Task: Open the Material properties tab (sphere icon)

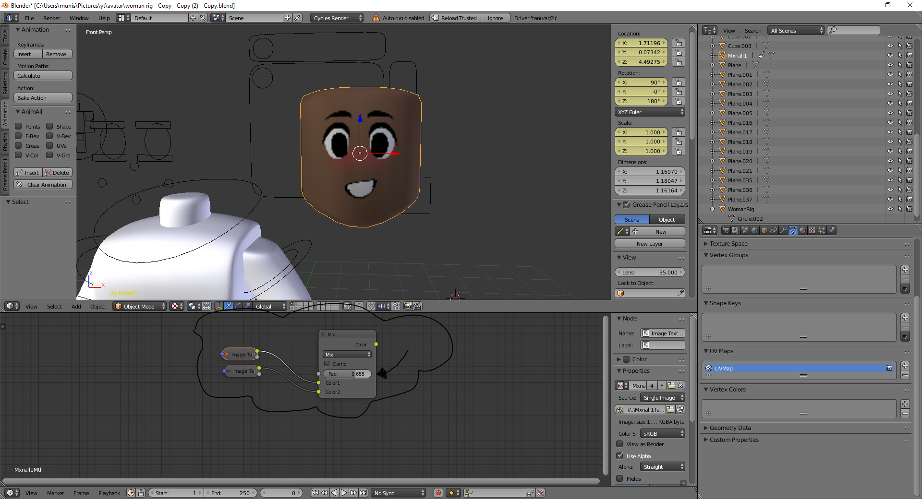Action: (x=802, y=230)
